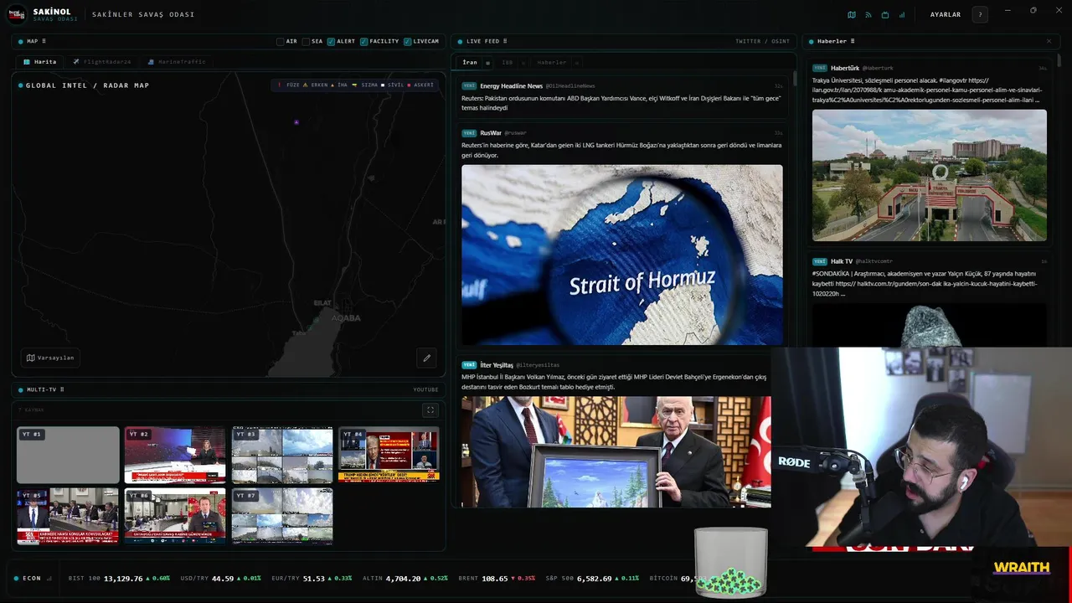Select the İBB feed tab

tap(508, 63)
